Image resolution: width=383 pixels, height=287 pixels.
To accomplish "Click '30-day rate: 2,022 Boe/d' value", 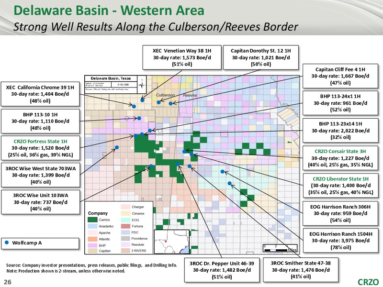I will coord(340,131).
